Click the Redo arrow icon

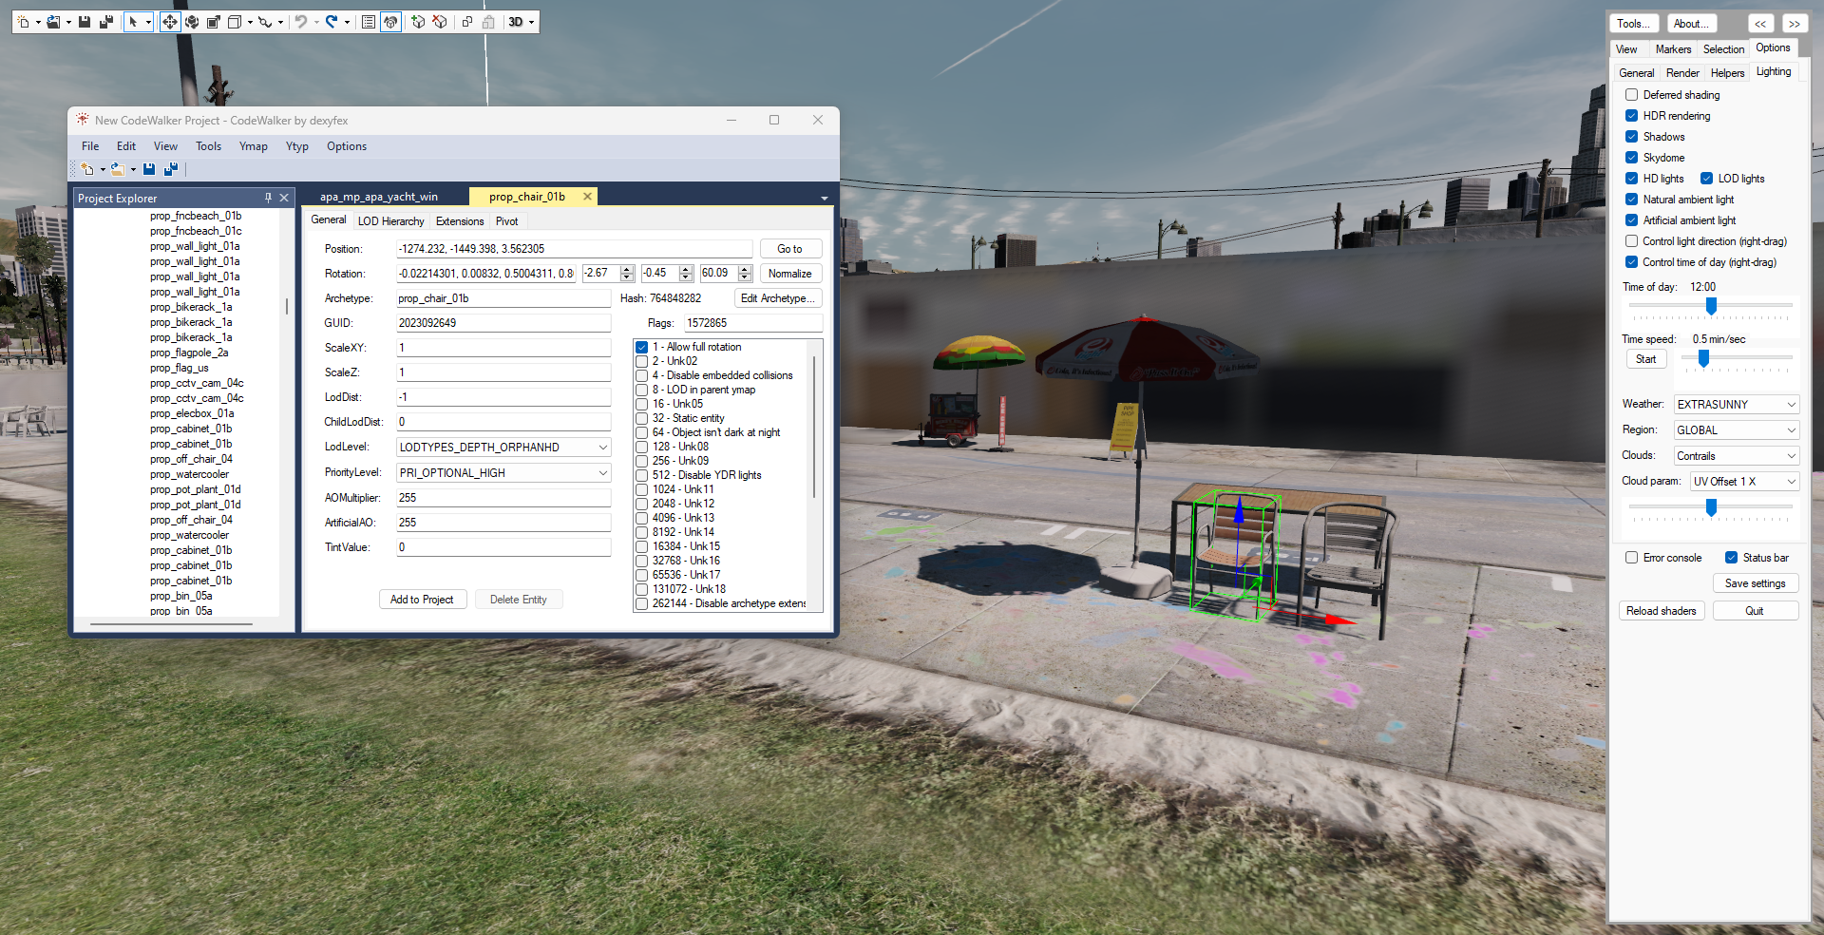pyautogui.click(x=332, y=22)
